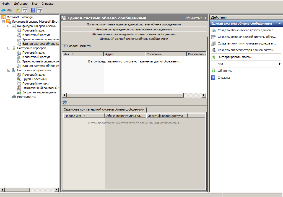Open Отключенный почтовый ящик node
The image size is (283, 197).
pyautogui.click(x=40, y=88)
